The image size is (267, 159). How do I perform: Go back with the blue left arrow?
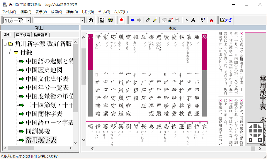(x=132, y=20)
